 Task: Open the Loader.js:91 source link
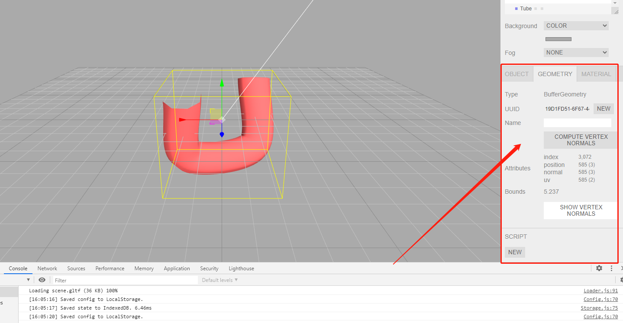[601, 291]
